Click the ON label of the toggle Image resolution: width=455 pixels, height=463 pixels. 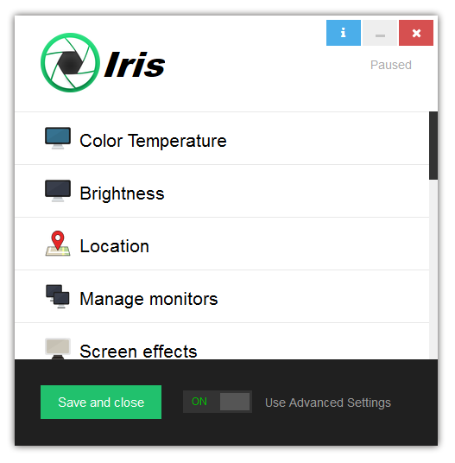199,402
